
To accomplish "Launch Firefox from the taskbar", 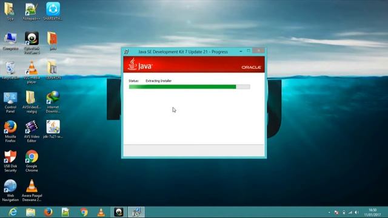I will [48, 212].
